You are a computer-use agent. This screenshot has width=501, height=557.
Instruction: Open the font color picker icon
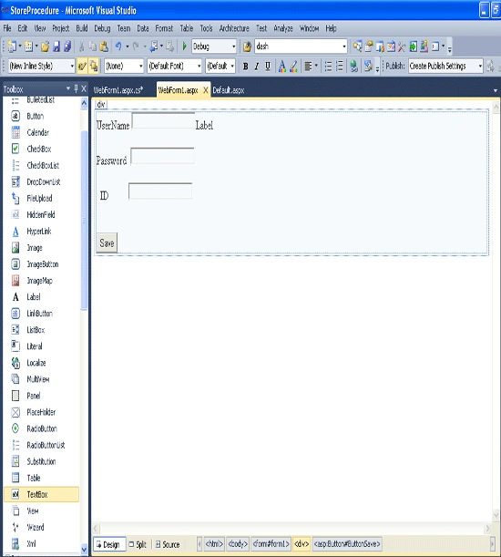281,67
